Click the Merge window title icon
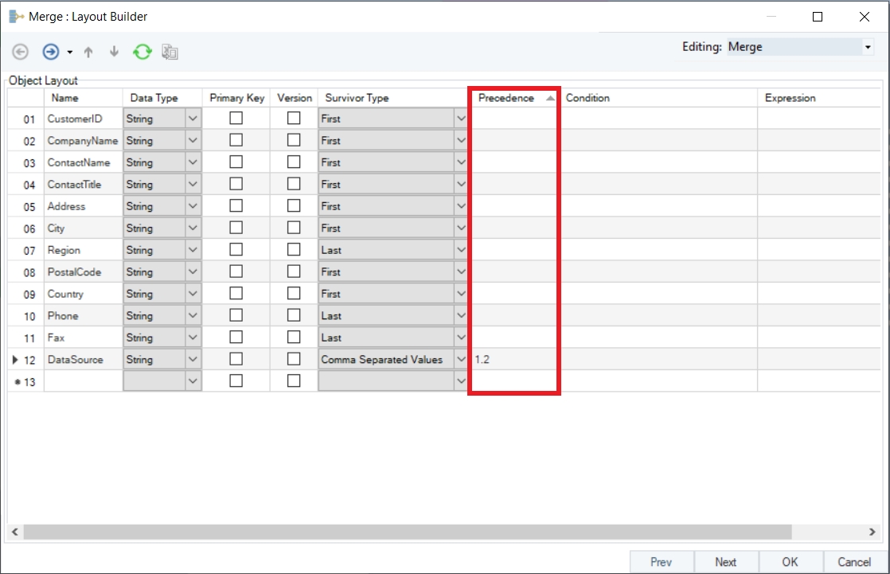This screenshot has width=890, height=574. tap(16, 16)
